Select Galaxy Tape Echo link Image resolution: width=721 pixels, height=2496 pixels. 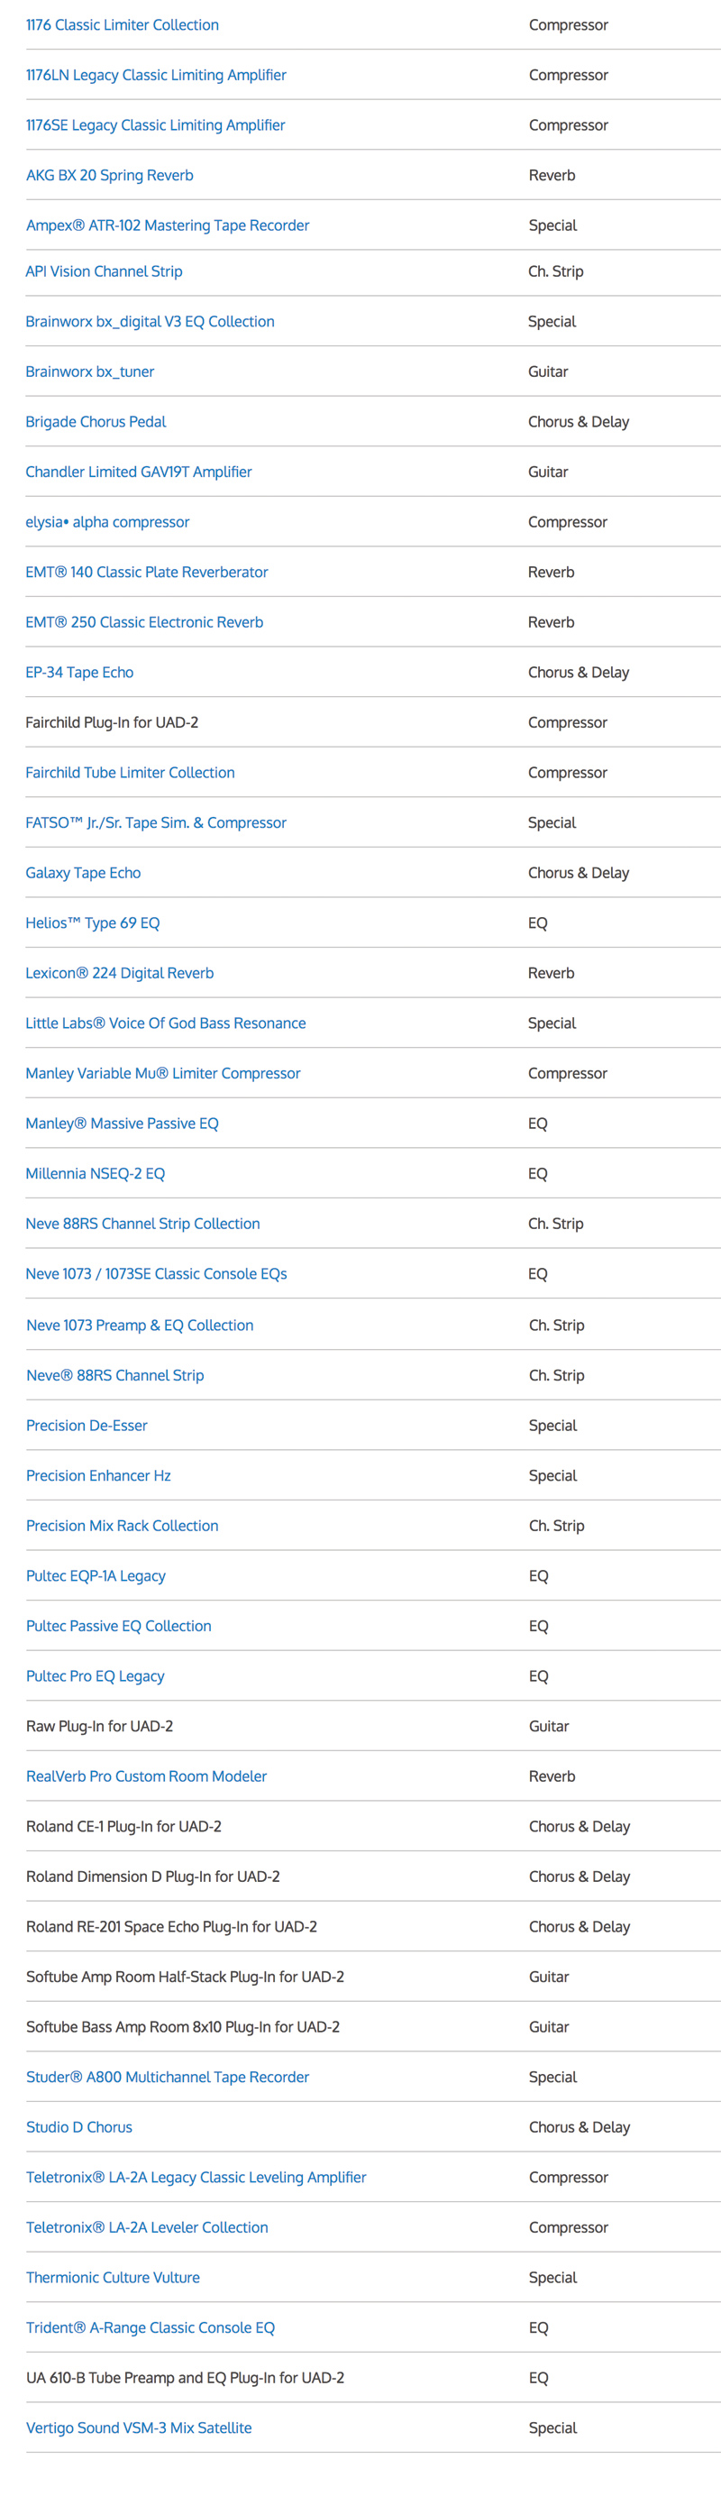pos(83,873)
